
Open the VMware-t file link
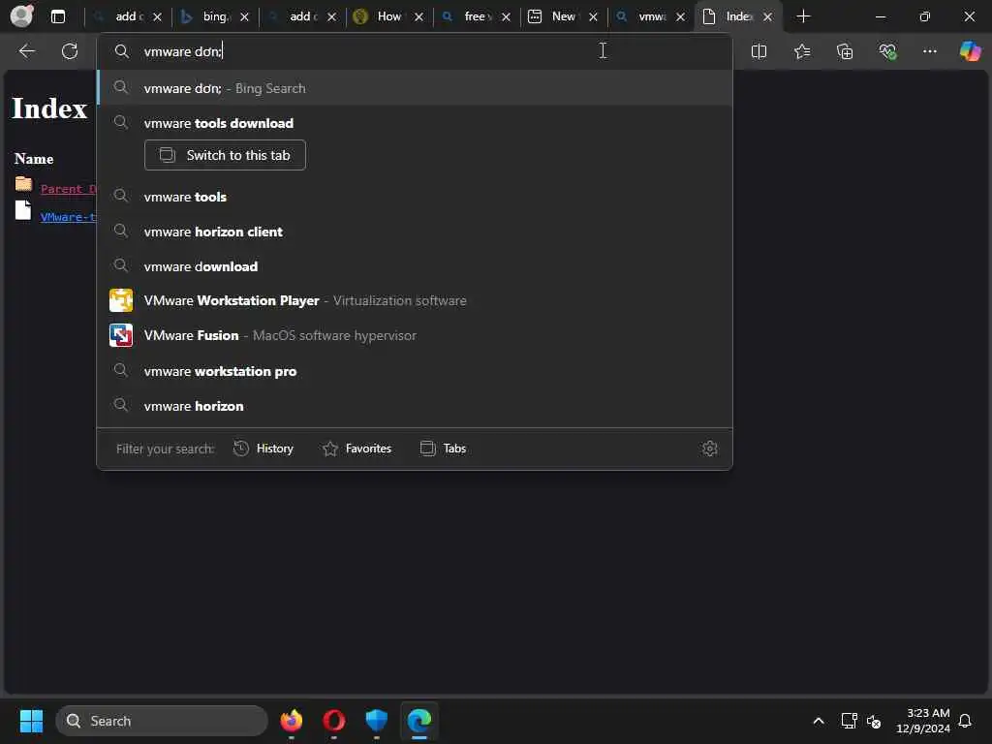[69, 216]
